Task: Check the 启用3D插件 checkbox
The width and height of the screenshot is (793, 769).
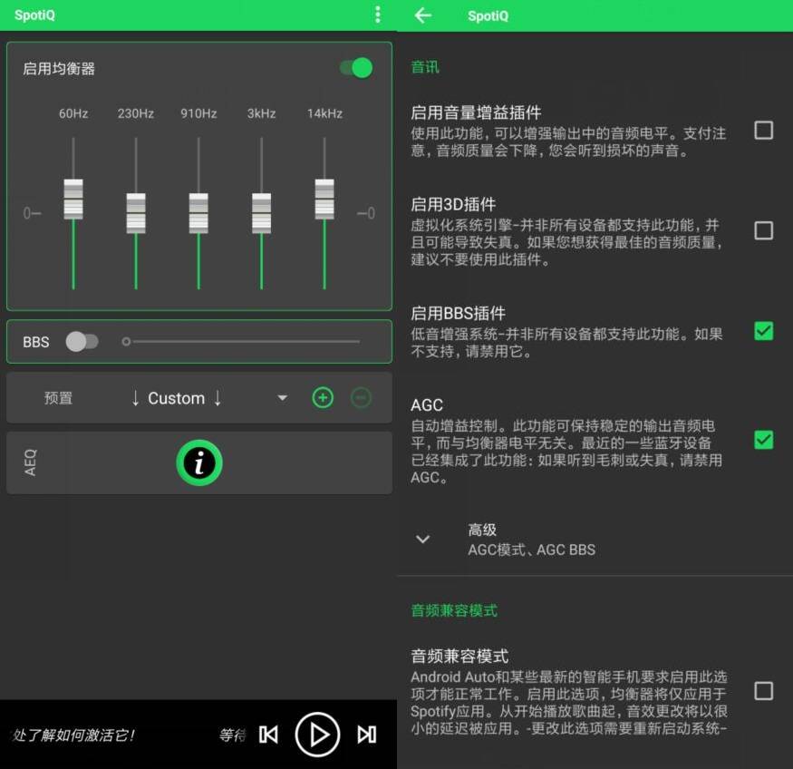Action: (x=764, y=231)
